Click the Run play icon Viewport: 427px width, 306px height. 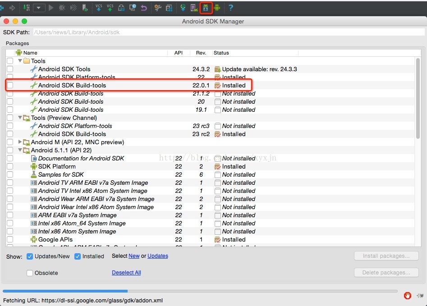(51, 8)
